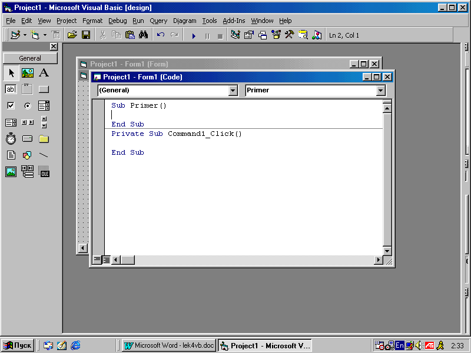Click the code window scroll down arrow
This screenshot has width=471, height=353.
click(x=387, y=251)
